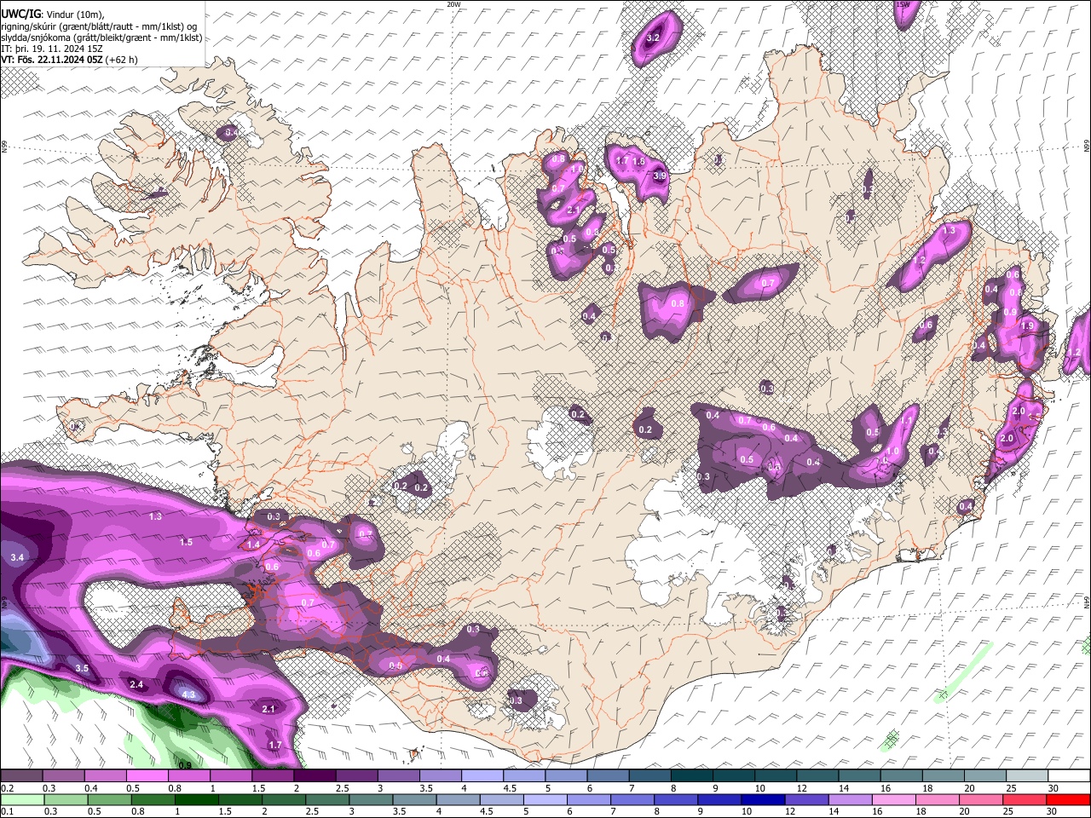Select the slydda/snjókoma legend description line
Image resolution: width=1091 pixels, height=818 pixels.
pyautogui.click(x=101, y=37)
